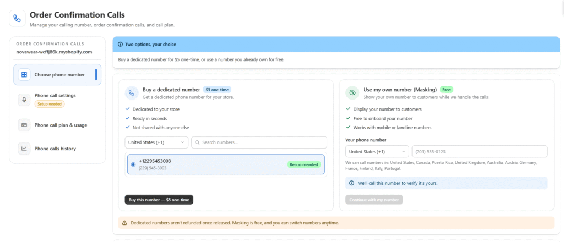564x242 pixels.
Task: Click the Two options, your choice heading
Action: pos(151,45)
